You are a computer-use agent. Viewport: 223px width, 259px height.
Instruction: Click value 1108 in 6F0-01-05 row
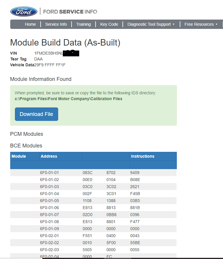pos(87,201)
